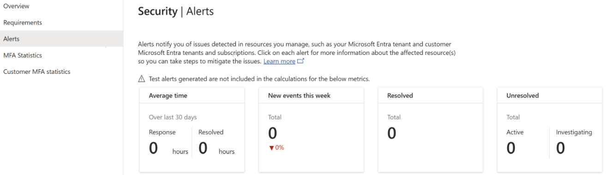Click the Active unresolved count
The image size is (606, 175).
pos(511,148)
